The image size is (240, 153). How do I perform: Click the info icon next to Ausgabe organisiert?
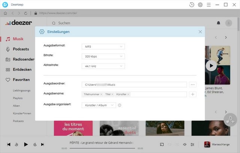pos(120,105)
